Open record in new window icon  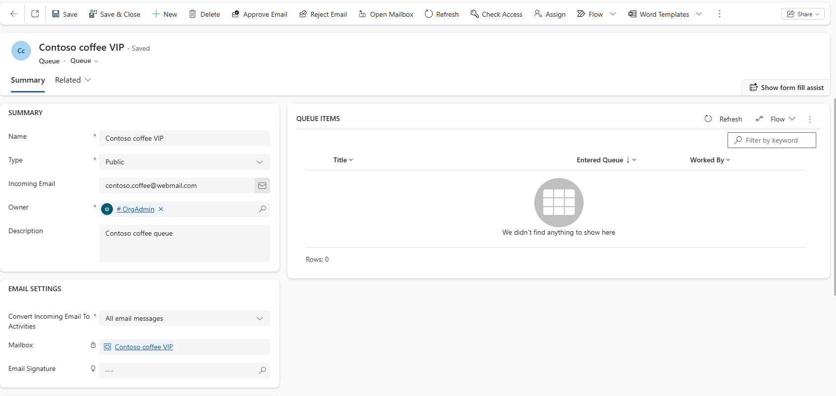(35, 14)
